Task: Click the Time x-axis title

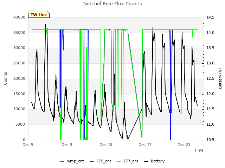Action: 199,150
